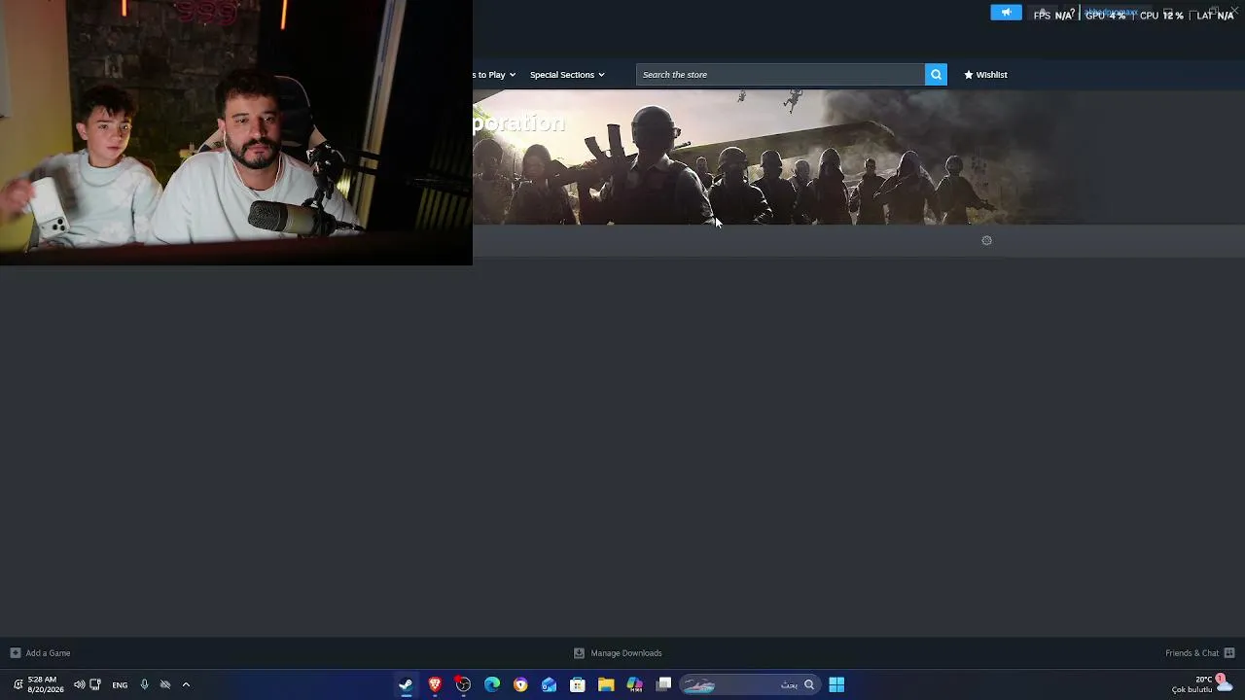Open the Wishlist link
The width and height of the screenshot is (1245, 700).
pos(985,75)
